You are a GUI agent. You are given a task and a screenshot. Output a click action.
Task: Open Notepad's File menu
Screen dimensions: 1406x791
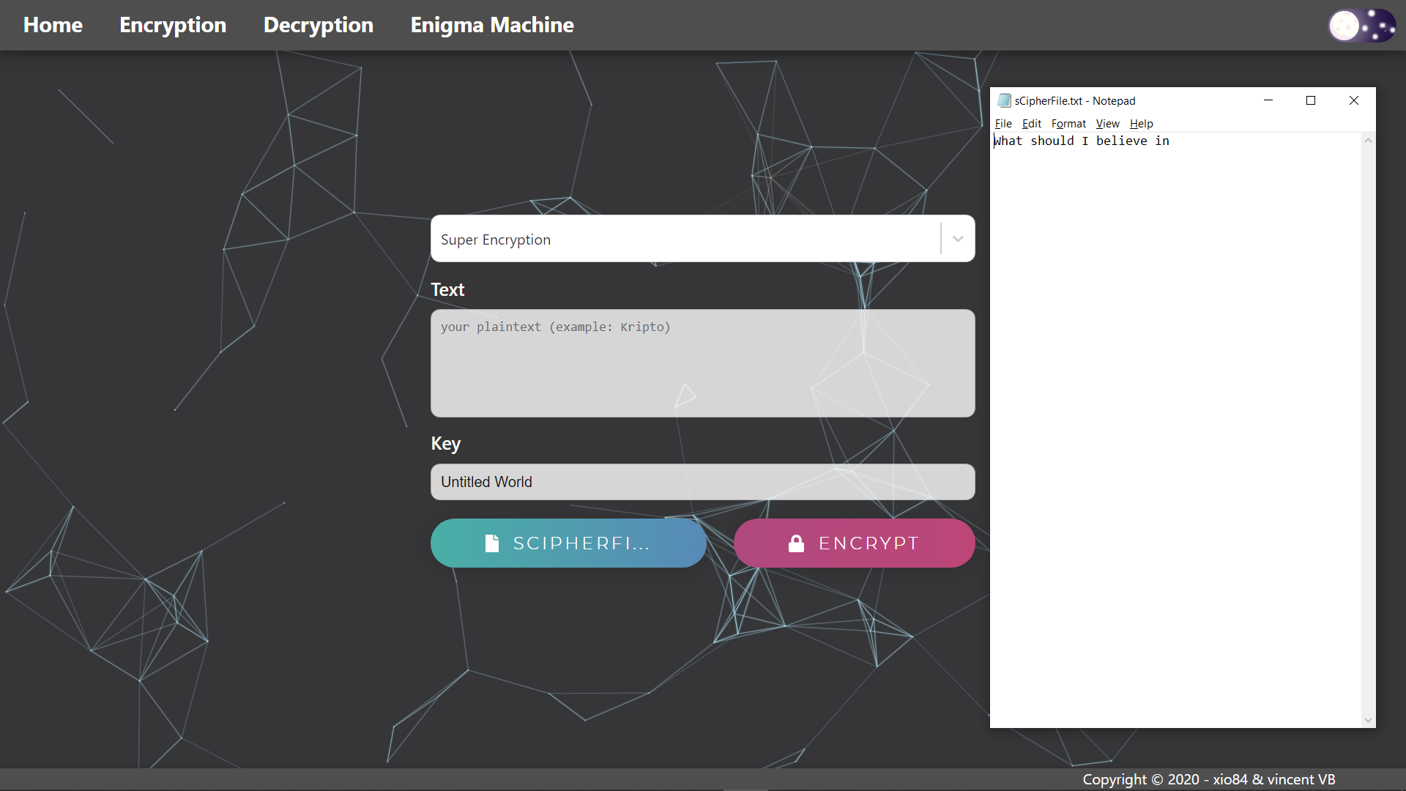coord(1003,124)
